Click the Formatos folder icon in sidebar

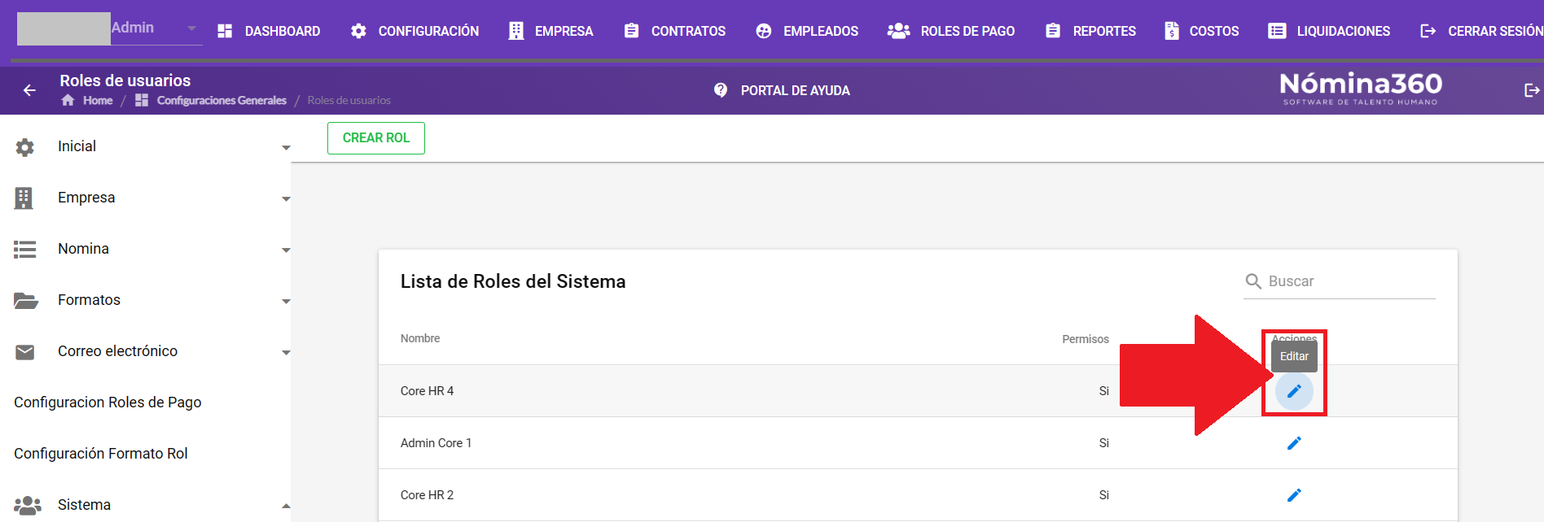(x=26, y=300)
